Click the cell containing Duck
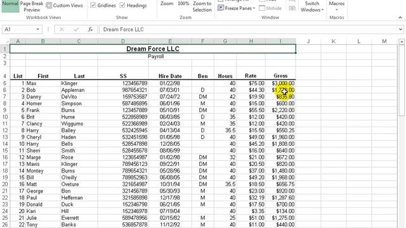 (79, 204)
